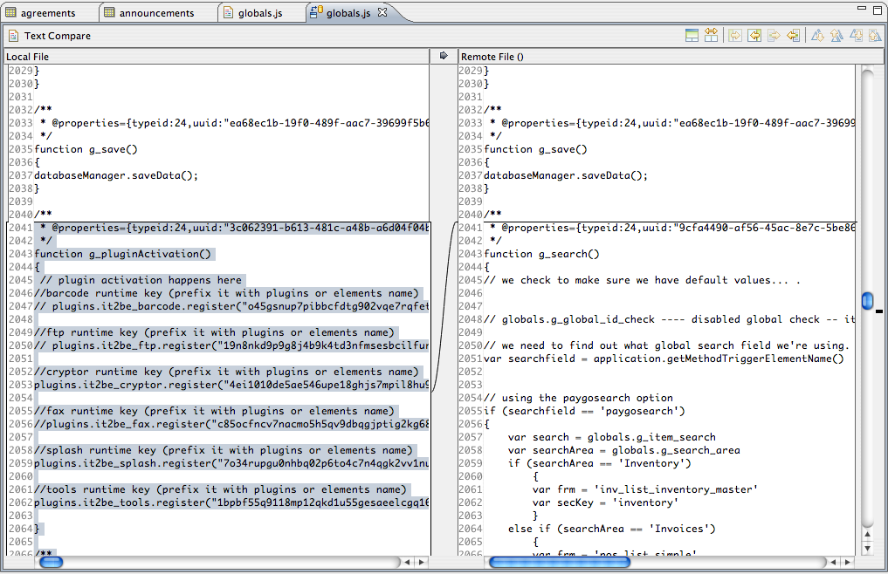888x574 pixels.
Task: Click the black change marker on overview ruler
Action: coord(879,311)
